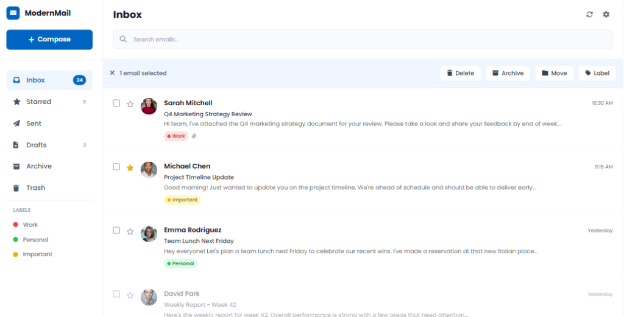Screen dimensions: 624x317
Task: Open 'Team Lunch Next Friday' subject
Action: (199, 241)
